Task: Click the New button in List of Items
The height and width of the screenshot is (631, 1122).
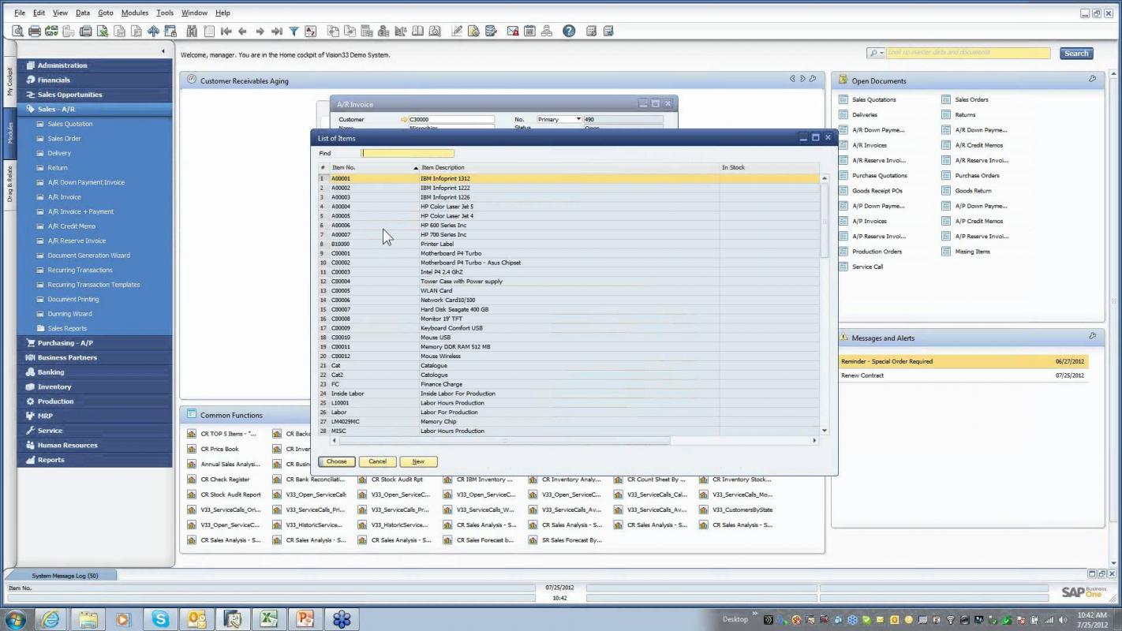Action: click(x=418, y=461)
